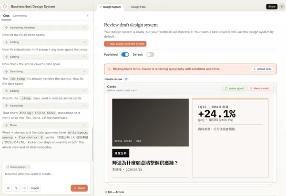Open the Design Files tab
The height and width of the screenshot is (196, 286).
137,7
